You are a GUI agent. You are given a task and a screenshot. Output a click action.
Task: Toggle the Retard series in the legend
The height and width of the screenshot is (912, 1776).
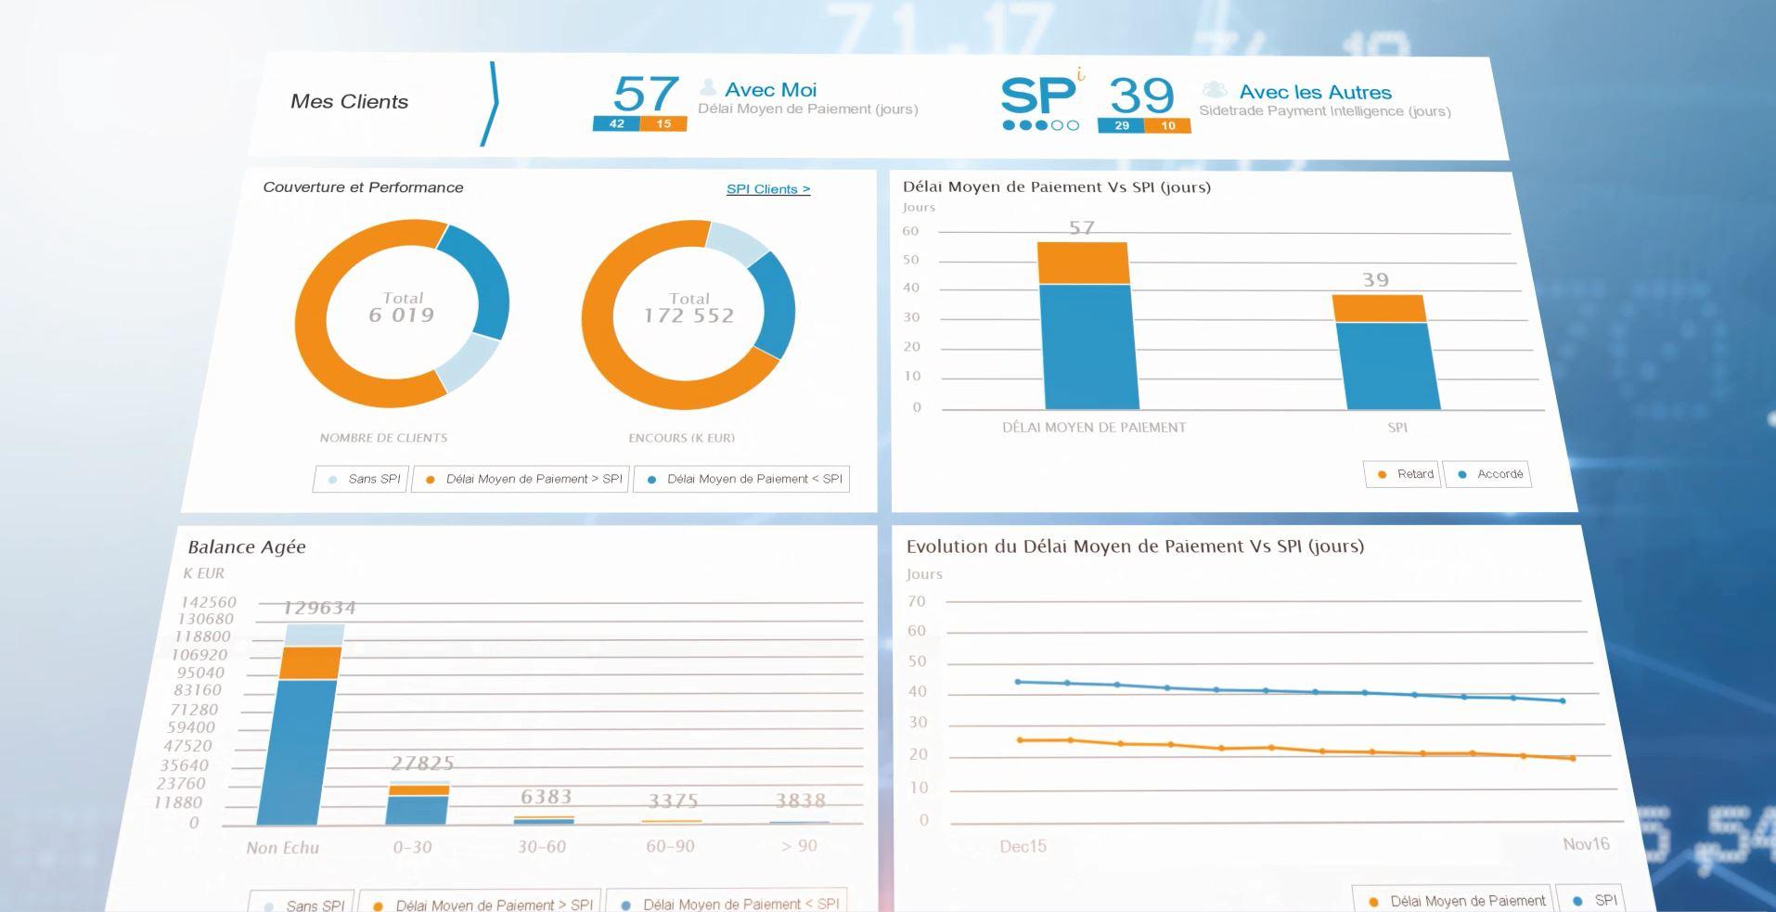(1401, 474)
